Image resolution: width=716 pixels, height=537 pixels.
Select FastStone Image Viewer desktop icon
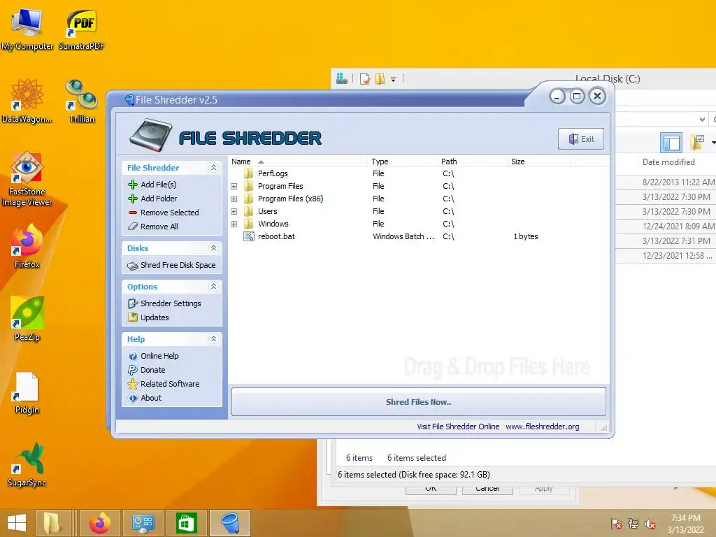[27, 179]
